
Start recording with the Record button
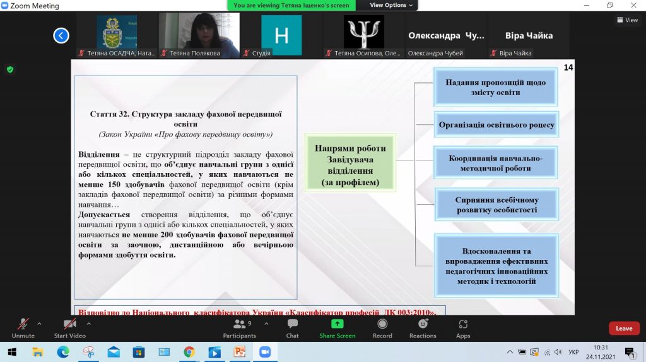[x=382, y=327]
